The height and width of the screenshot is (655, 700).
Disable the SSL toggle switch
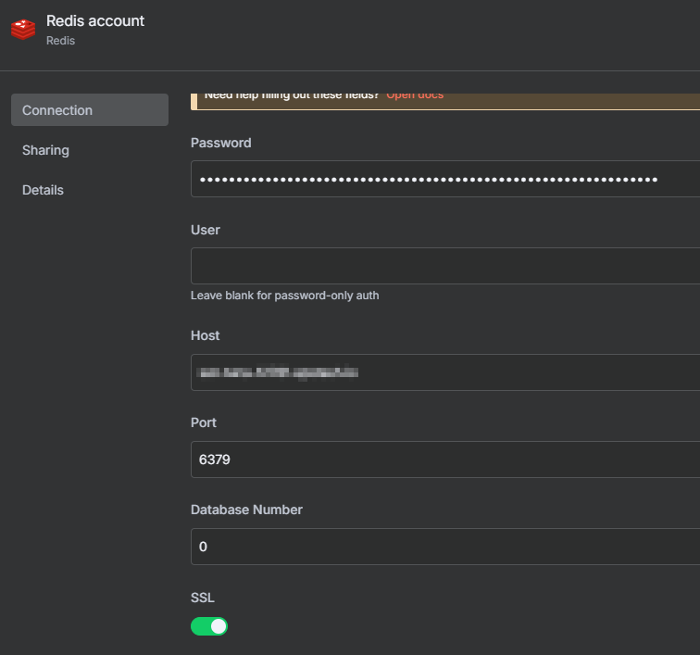click(209, 626)
